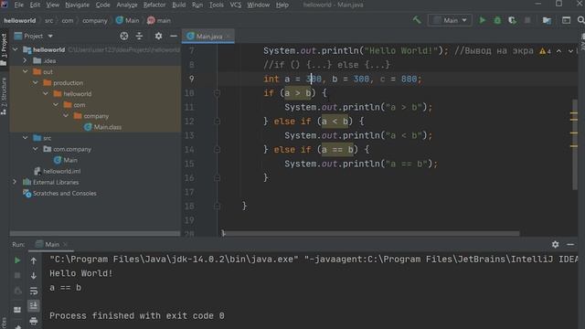Open the Build menu
This screenshot has height=329, width=585.
click(179, 5)
